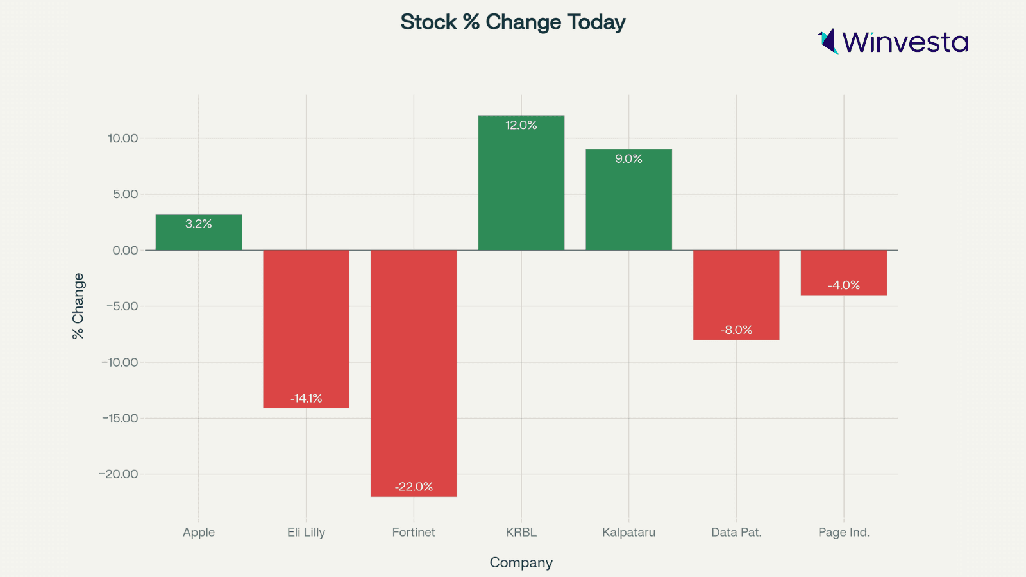
Task: Click the -14.1% value label
Action: [x=306, y=398]
